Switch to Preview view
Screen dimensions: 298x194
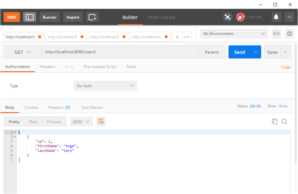coord(54,121)
